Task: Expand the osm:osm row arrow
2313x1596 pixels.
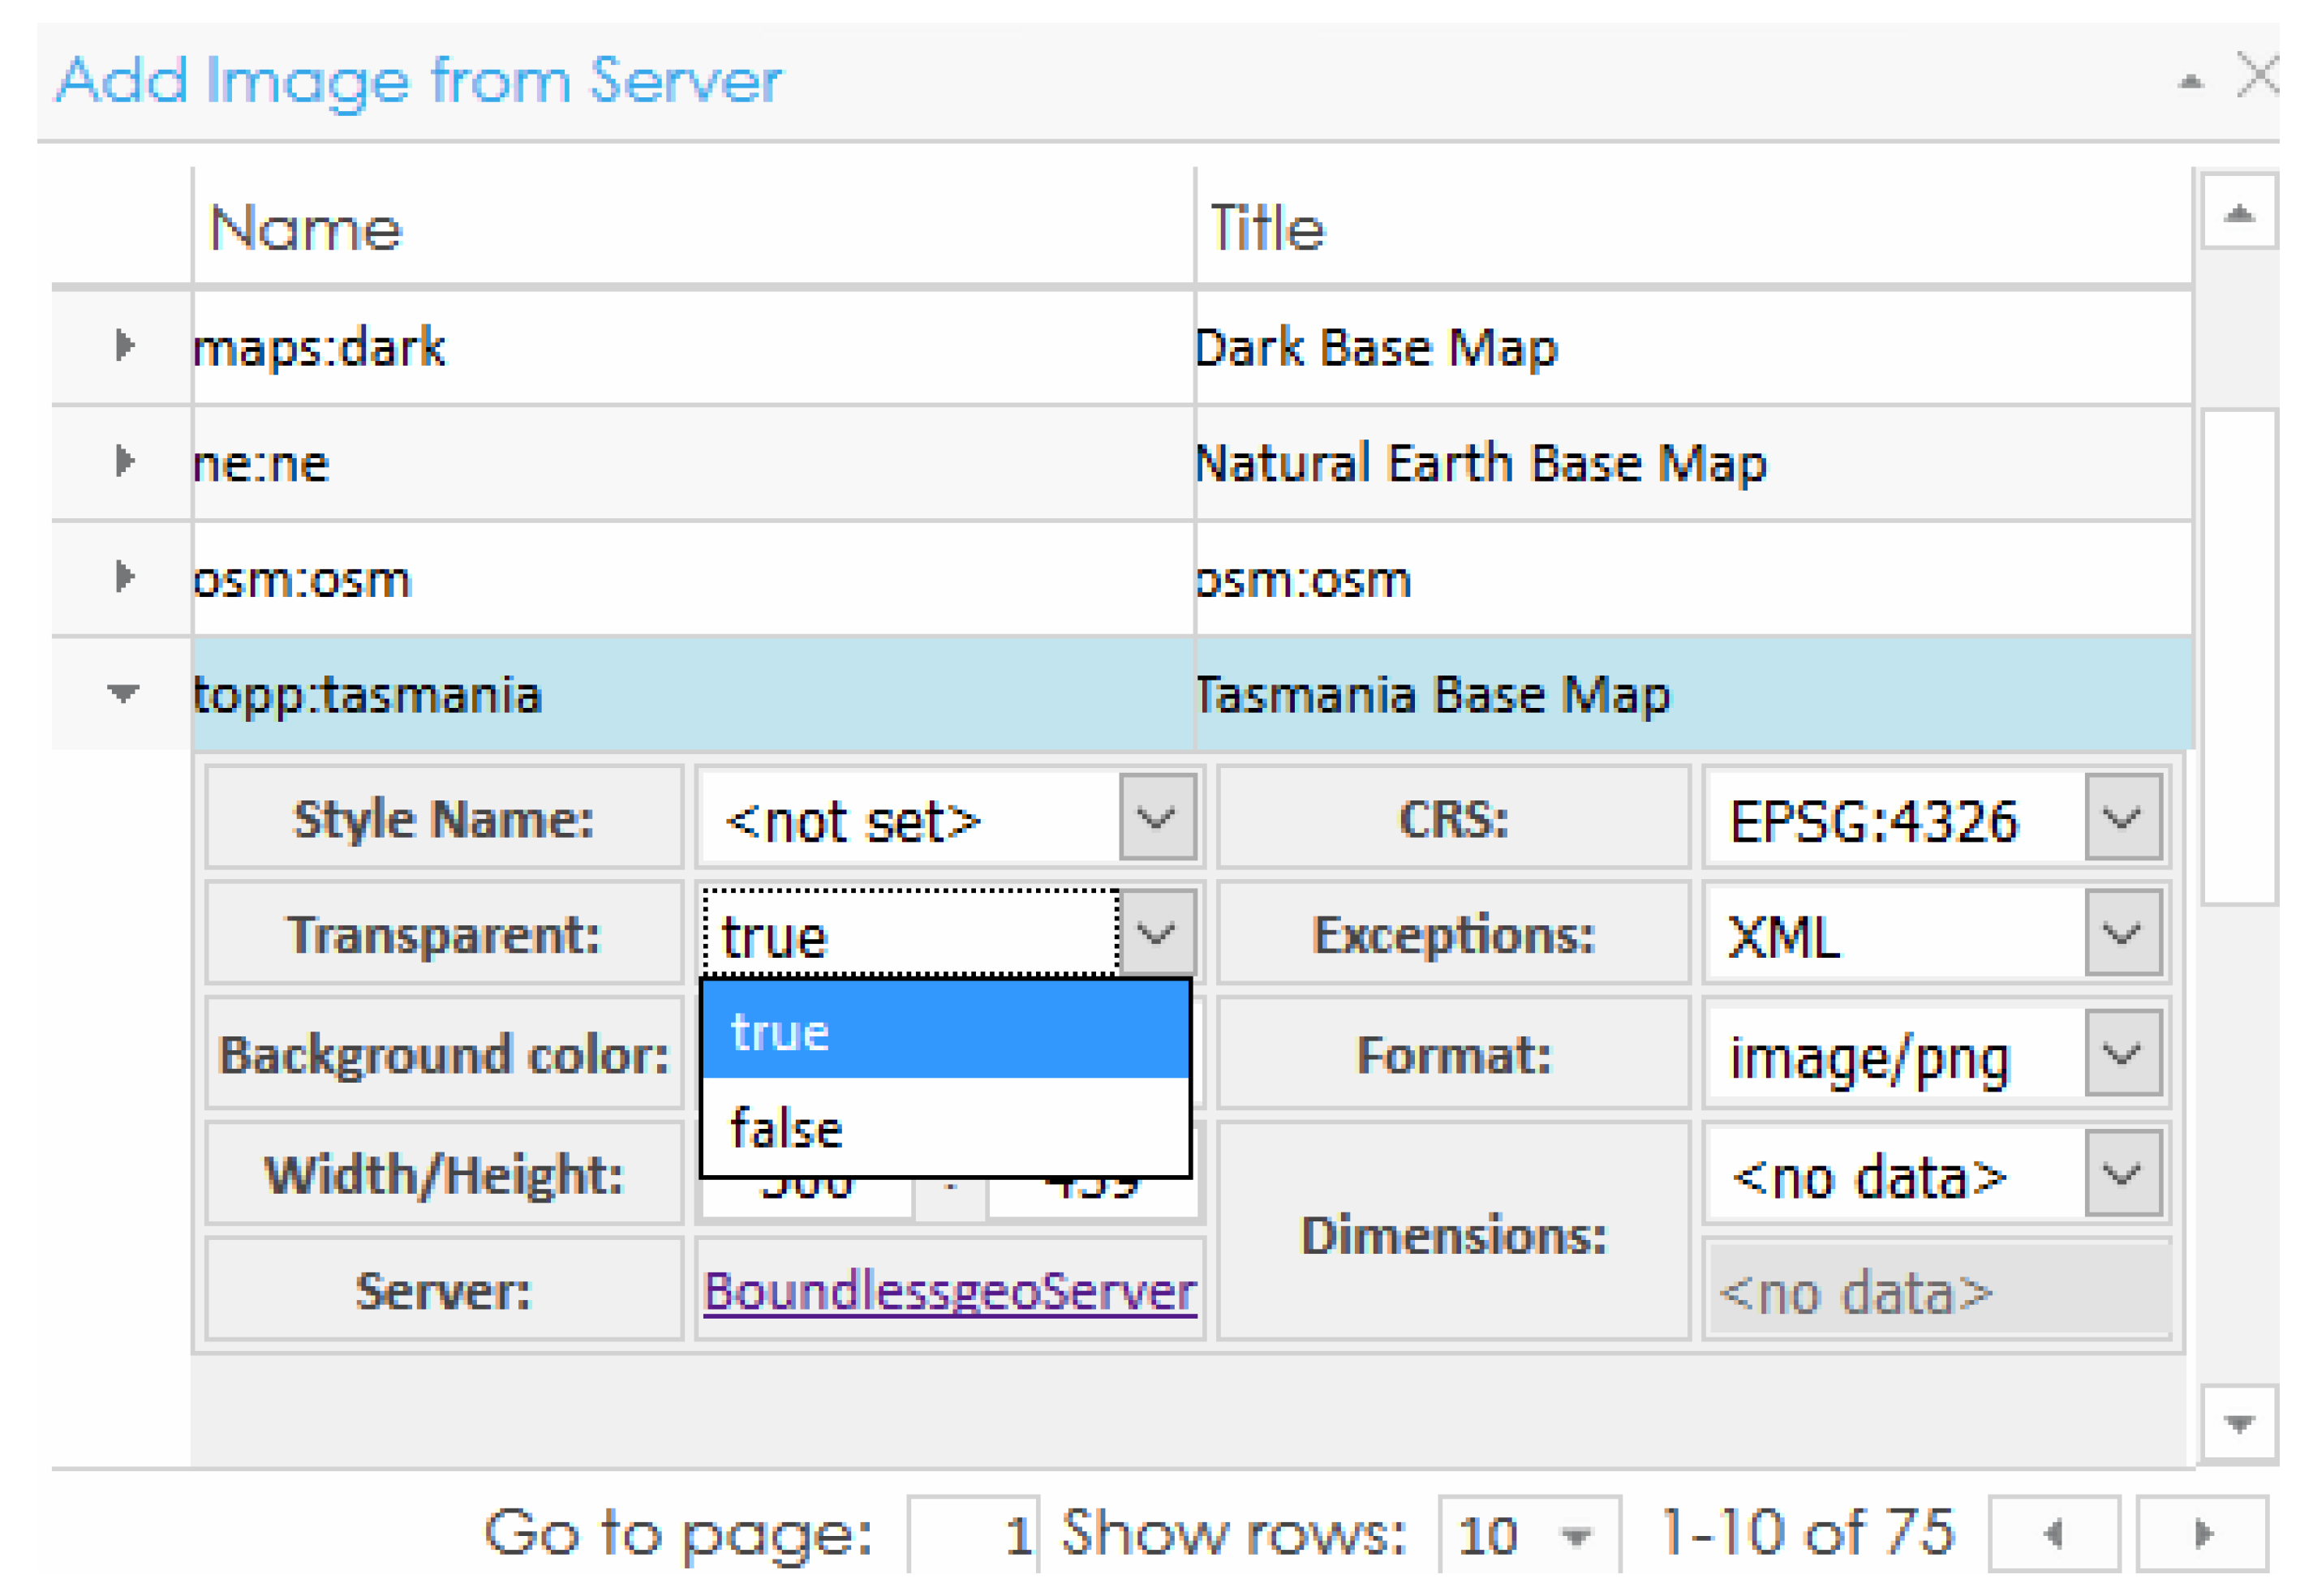Action: tap(124, 577)
